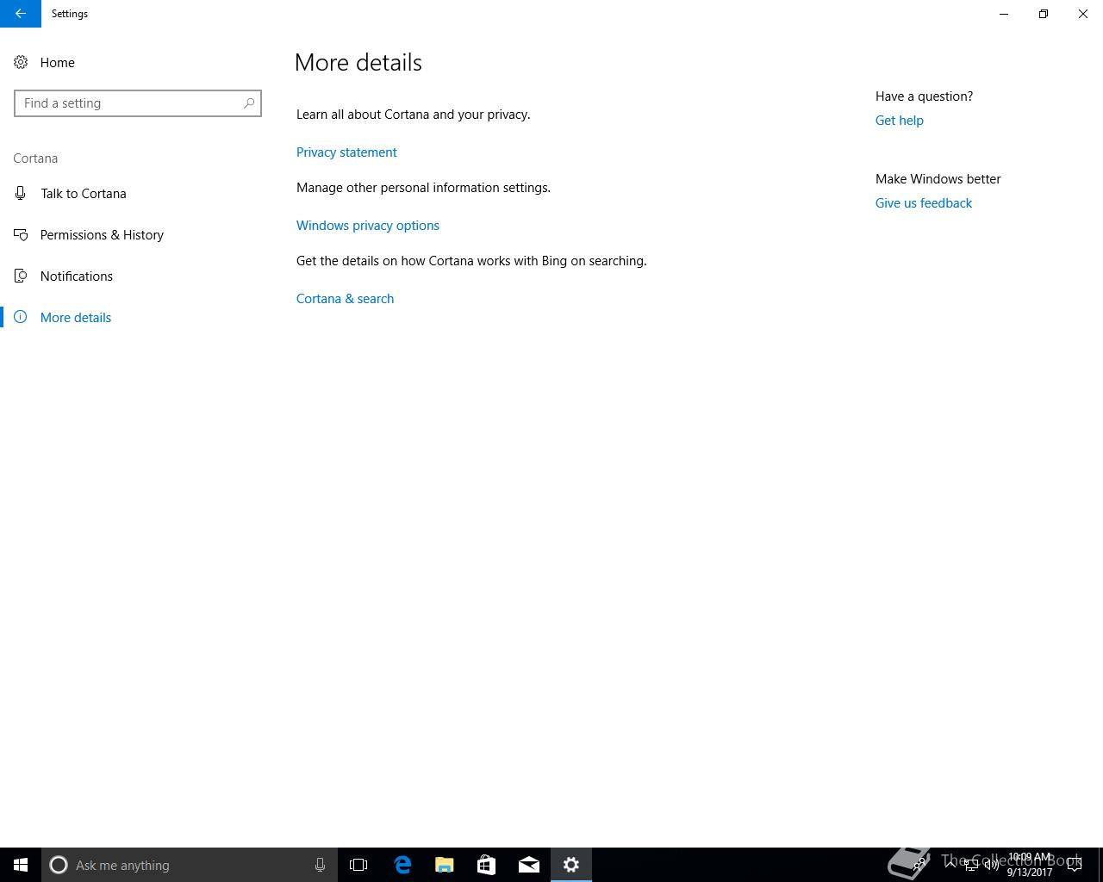Open the Privacy statement link
Image resolution: width=1103 pixels, height=882 pixels.
coord(346,152)
